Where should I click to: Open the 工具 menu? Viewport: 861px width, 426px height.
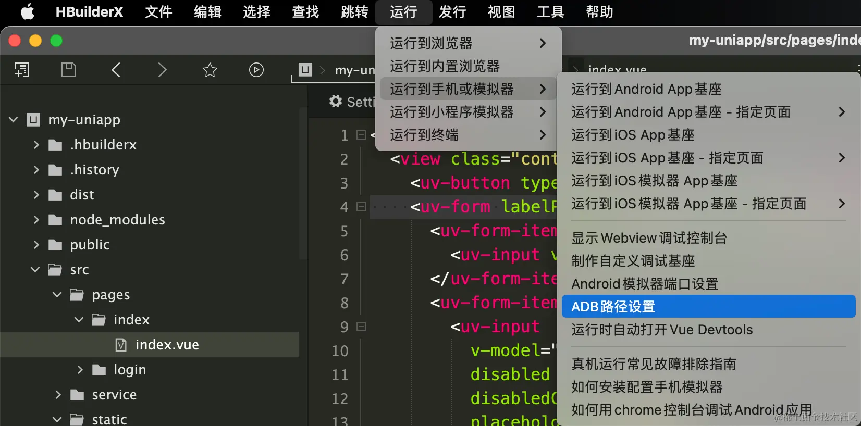550,11
